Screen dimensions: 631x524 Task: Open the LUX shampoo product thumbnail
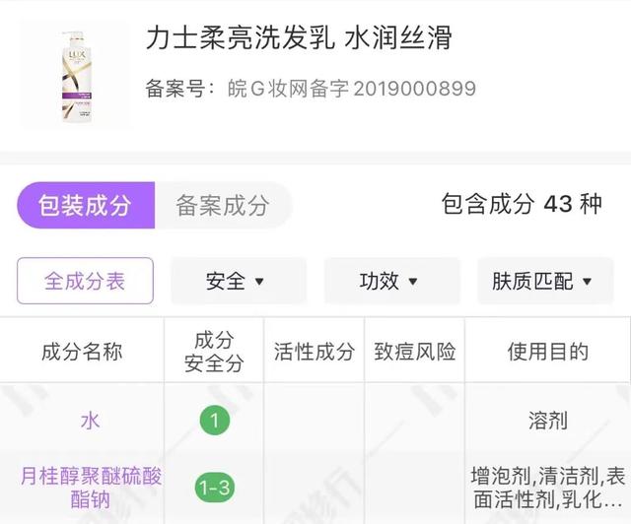[x=77, y=75]
